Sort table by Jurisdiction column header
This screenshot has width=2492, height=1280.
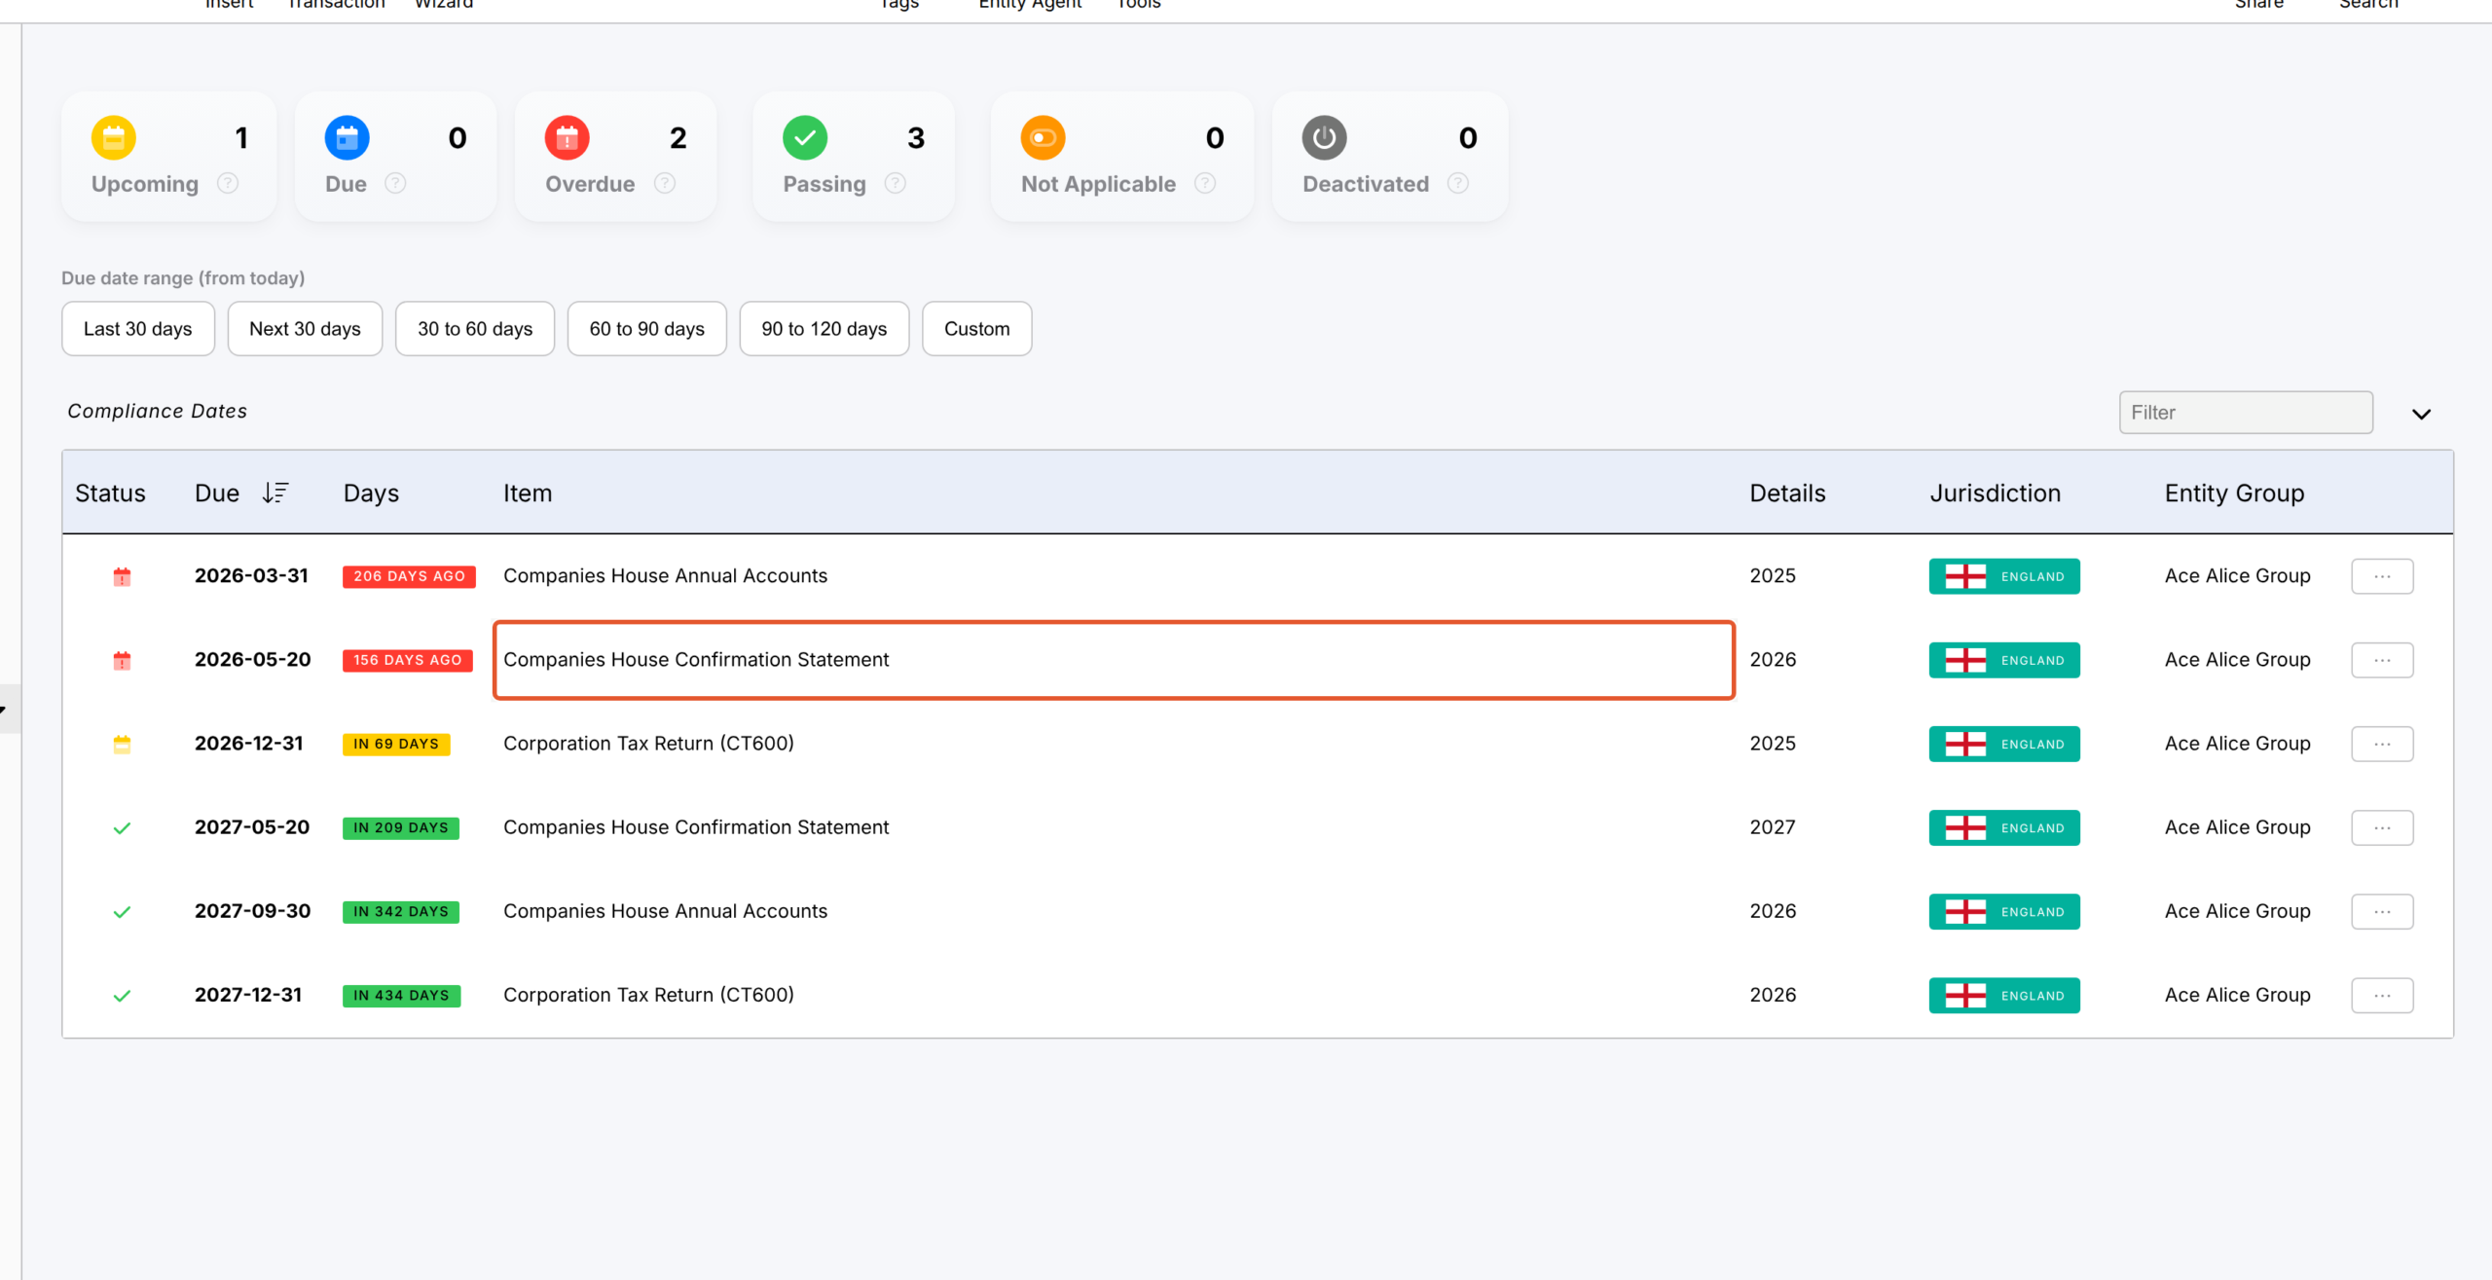pyautogui.click(x=1996, y=493)
